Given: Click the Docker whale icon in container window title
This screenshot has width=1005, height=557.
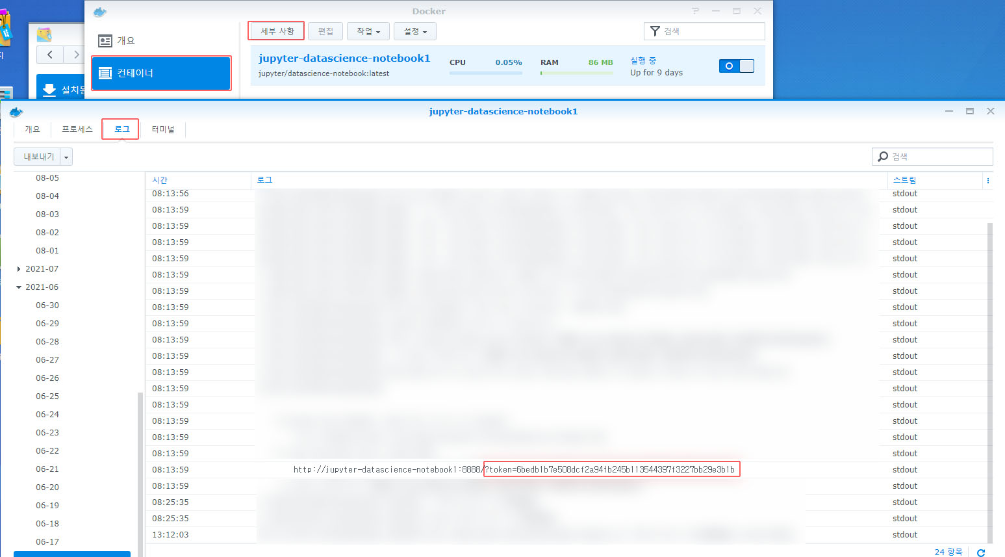Looking at the screenshot, I should pos(16,112).
